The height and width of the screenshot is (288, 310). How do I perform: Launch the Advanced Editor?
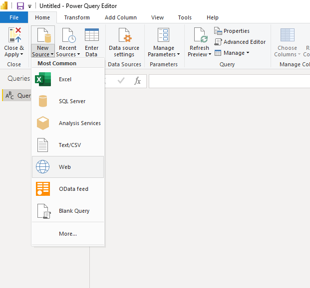click(240, 42)
